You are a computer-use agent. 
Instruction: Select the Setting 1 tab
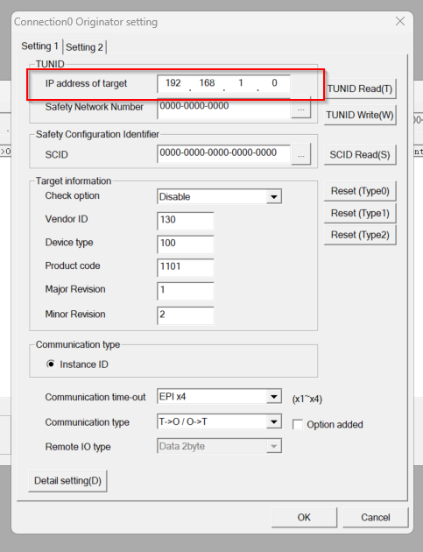(39, 46)
